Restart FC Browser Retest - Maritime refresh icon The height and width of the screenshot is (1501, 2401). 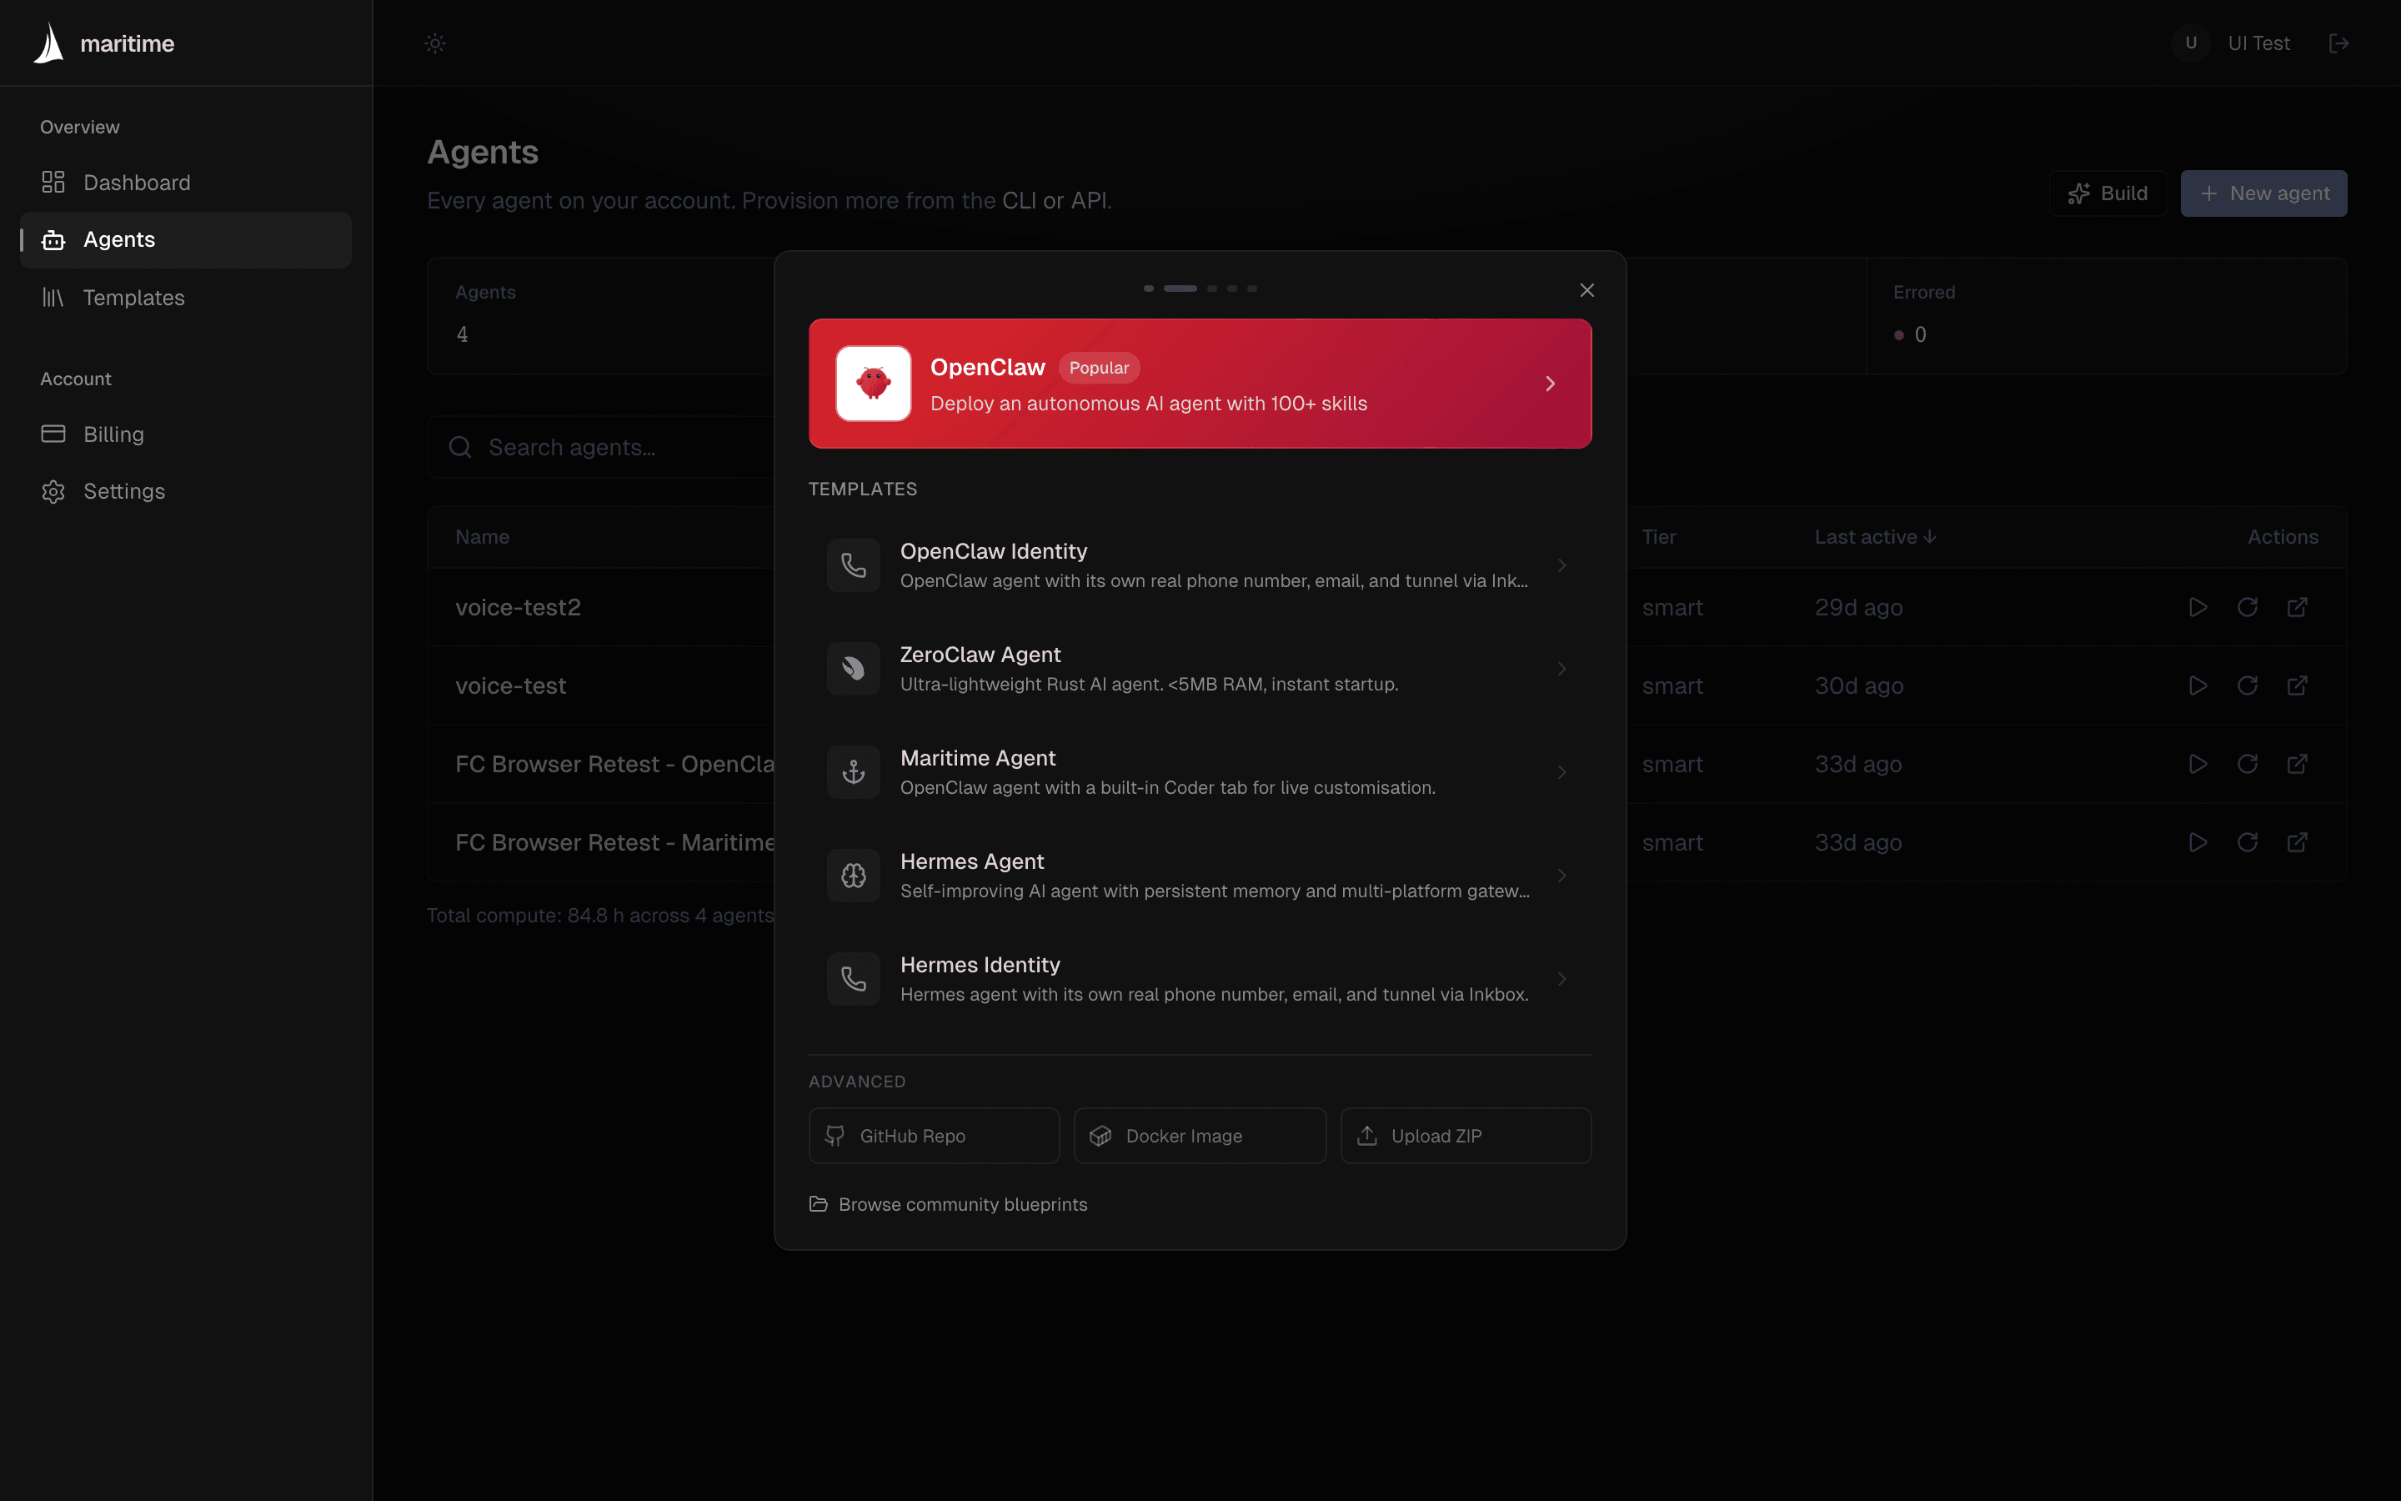click(2248, 842)
